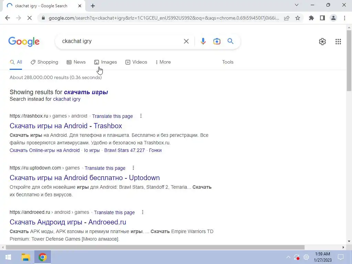Open the tray settings gear icon

tap(306, 257)
